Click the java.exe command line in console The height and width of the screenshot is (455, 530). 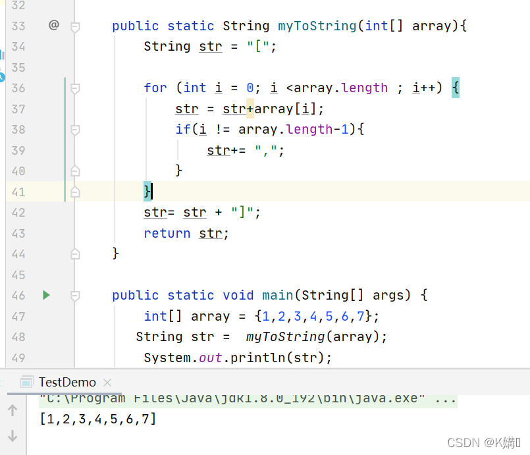click(x=247, y=399)
